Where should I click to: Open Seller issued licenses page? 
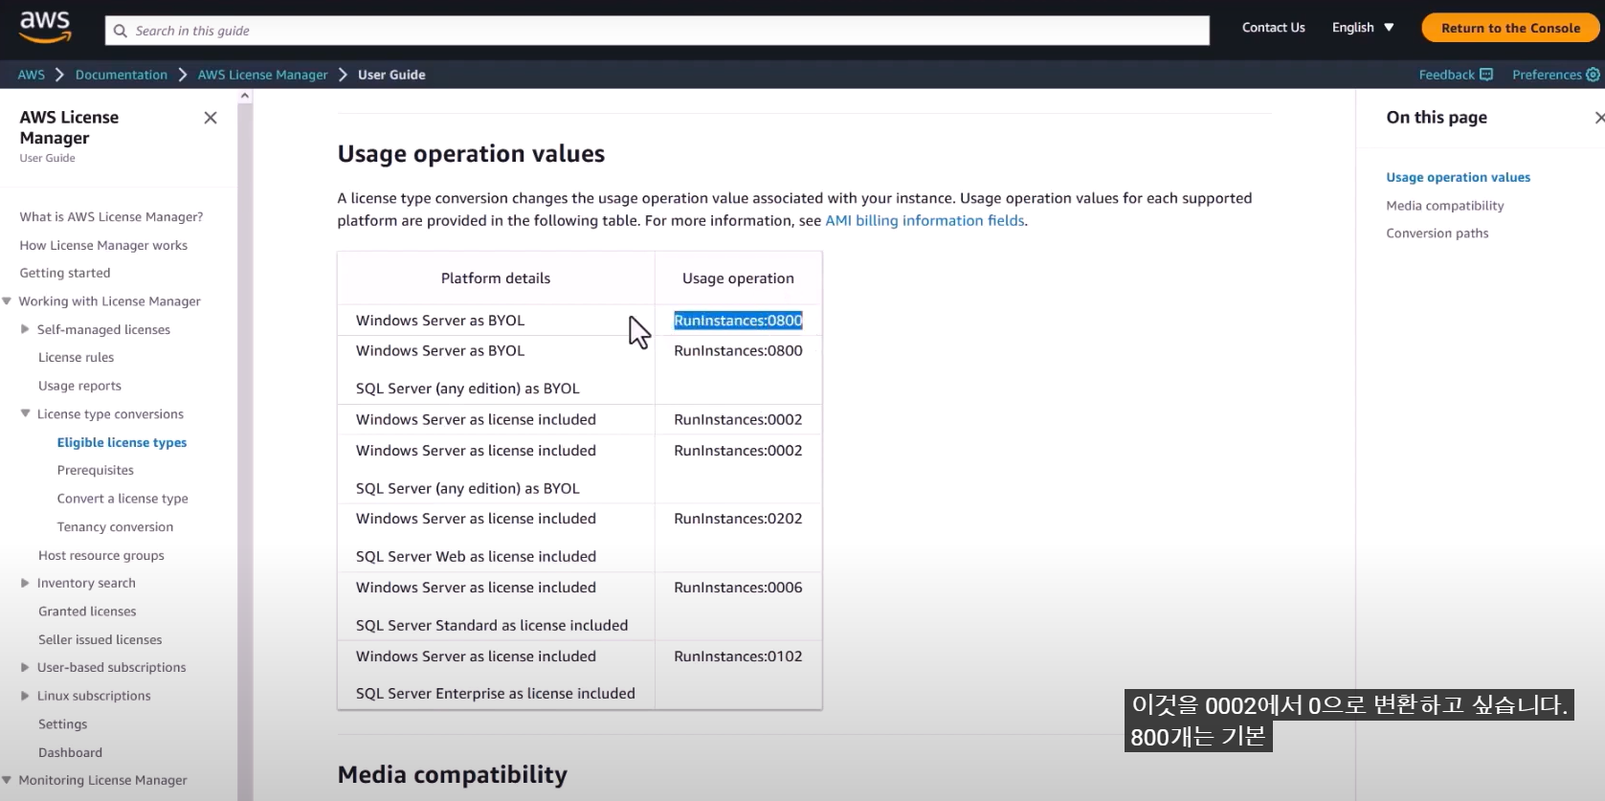point(100,639)
